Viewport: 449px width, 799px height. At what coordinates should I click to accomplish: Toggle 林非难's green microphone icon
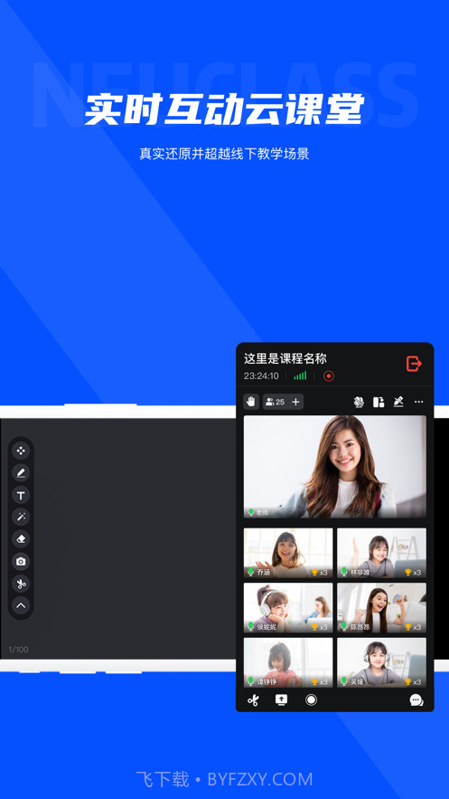click(x=344, y=572)
